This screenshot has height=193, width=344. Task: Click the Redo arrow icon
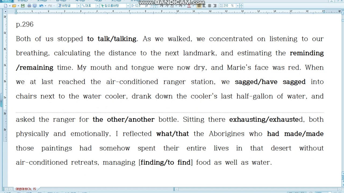pyautogui.click(x=50, y=6)
